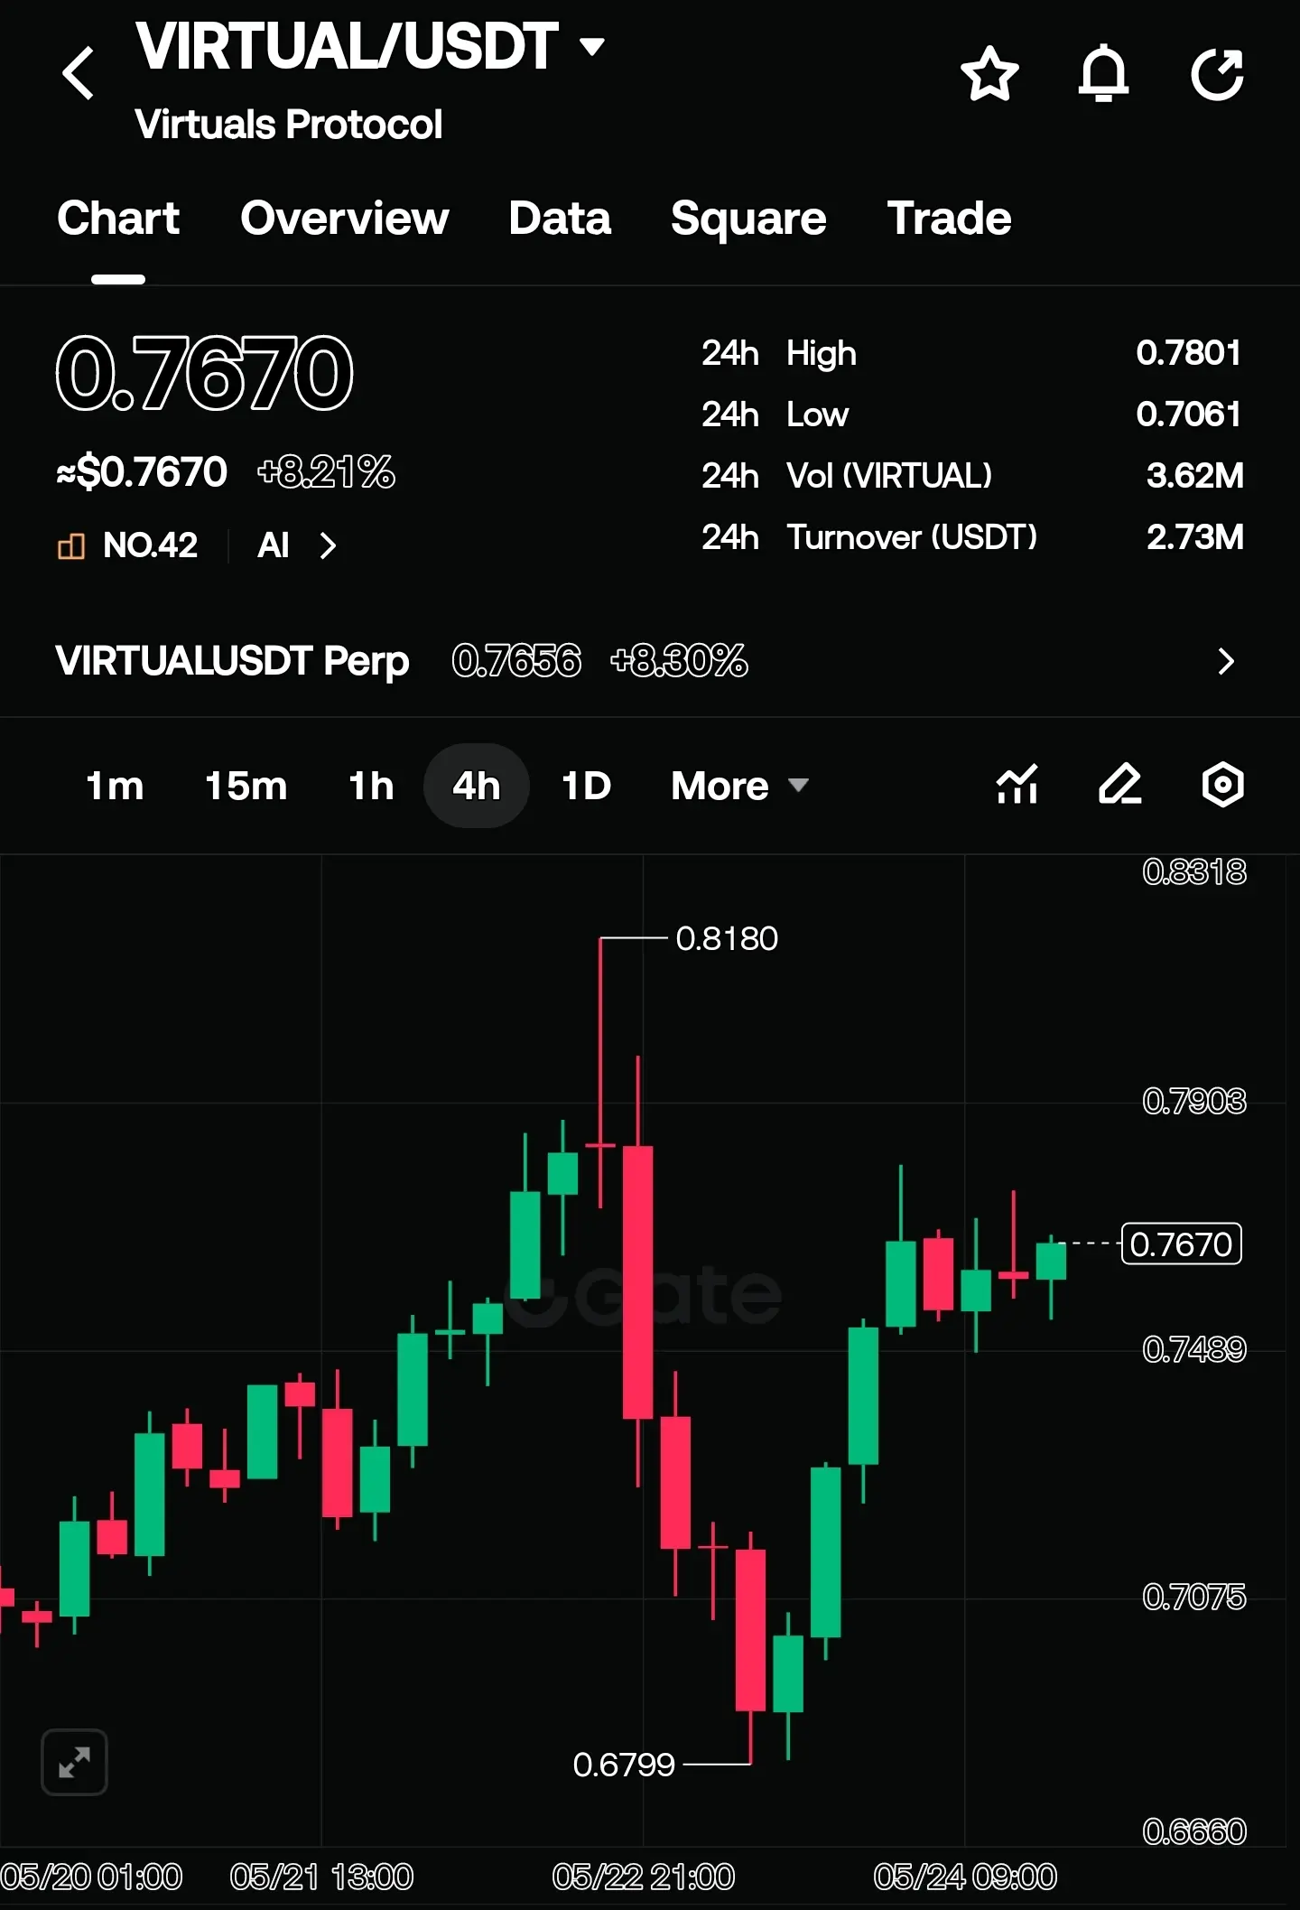Image resolution: width=1300 pixels, height=1910 pixels.
Task: Open chart indicators icon
Action: [x=1017, y=784]
